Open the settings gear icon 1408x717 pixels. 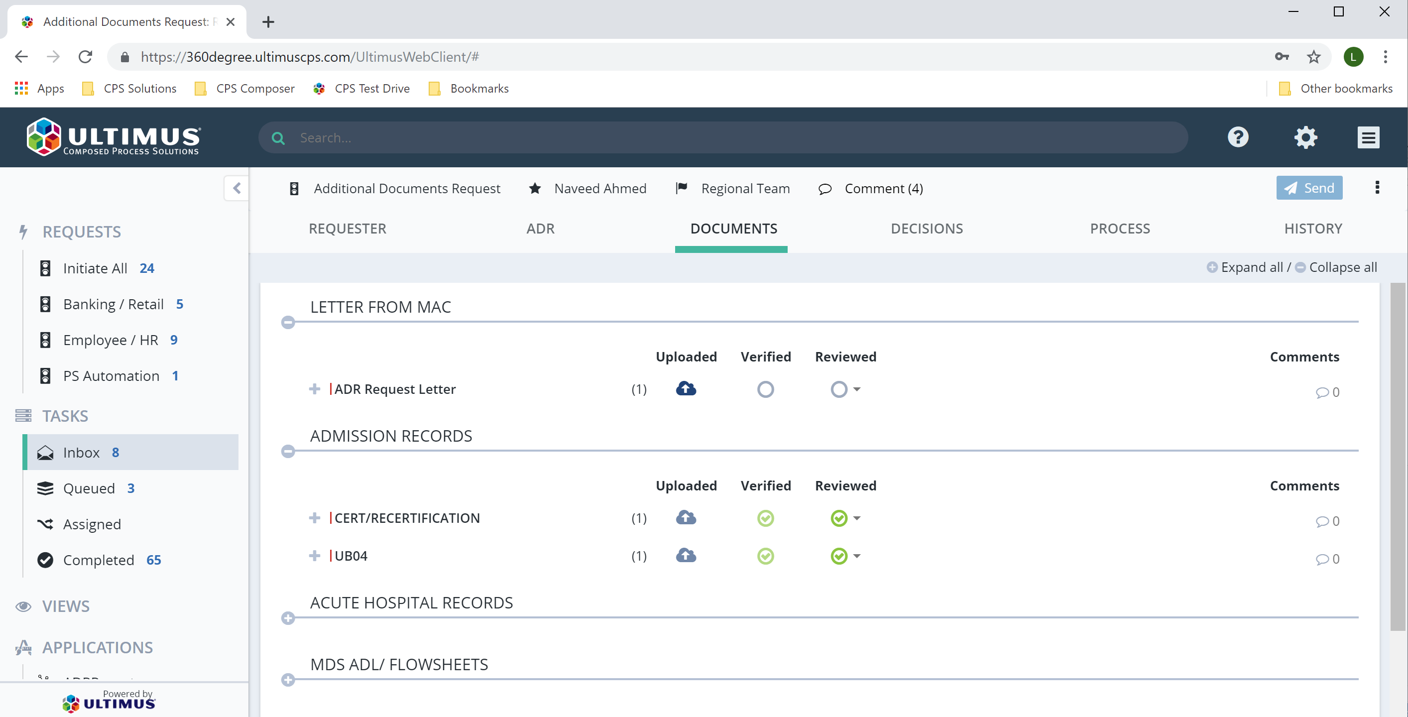(1306, 137)
